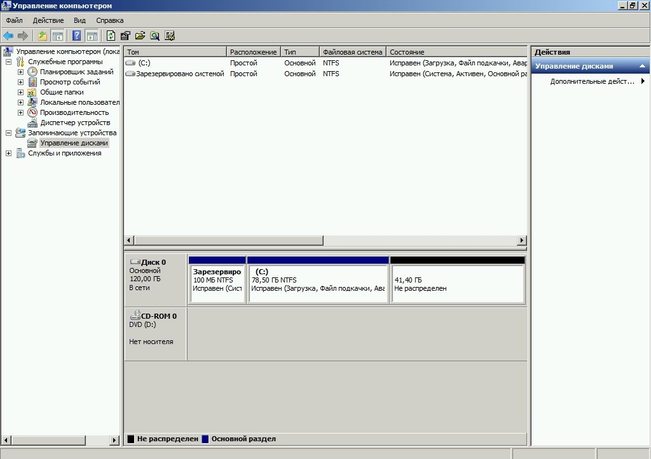Click the green Refresh icon in toolbar
Screen dimensions: 651x459
[111, 36]
